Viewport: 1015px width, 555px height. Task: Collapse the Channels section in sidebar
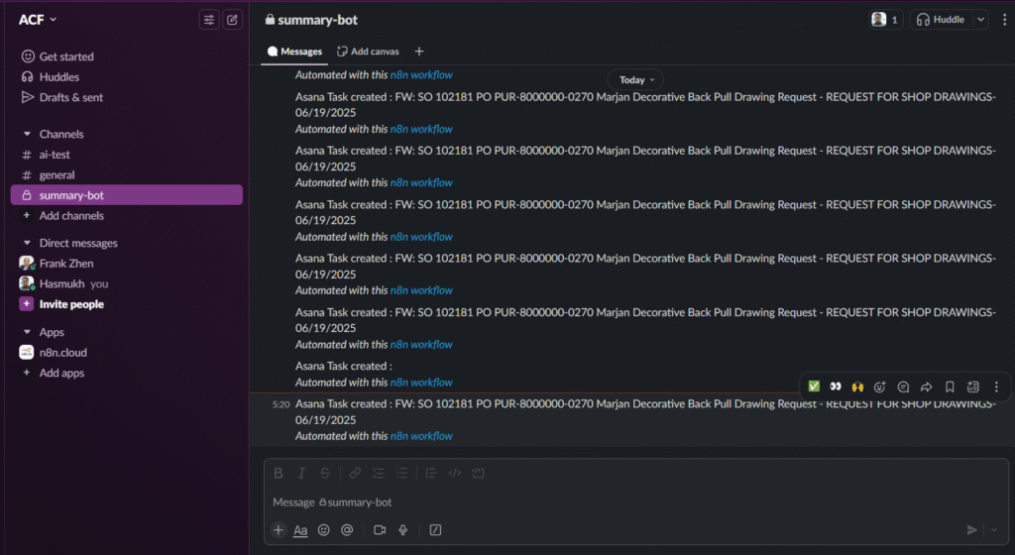pyautogui.click(x=27, y=134)
